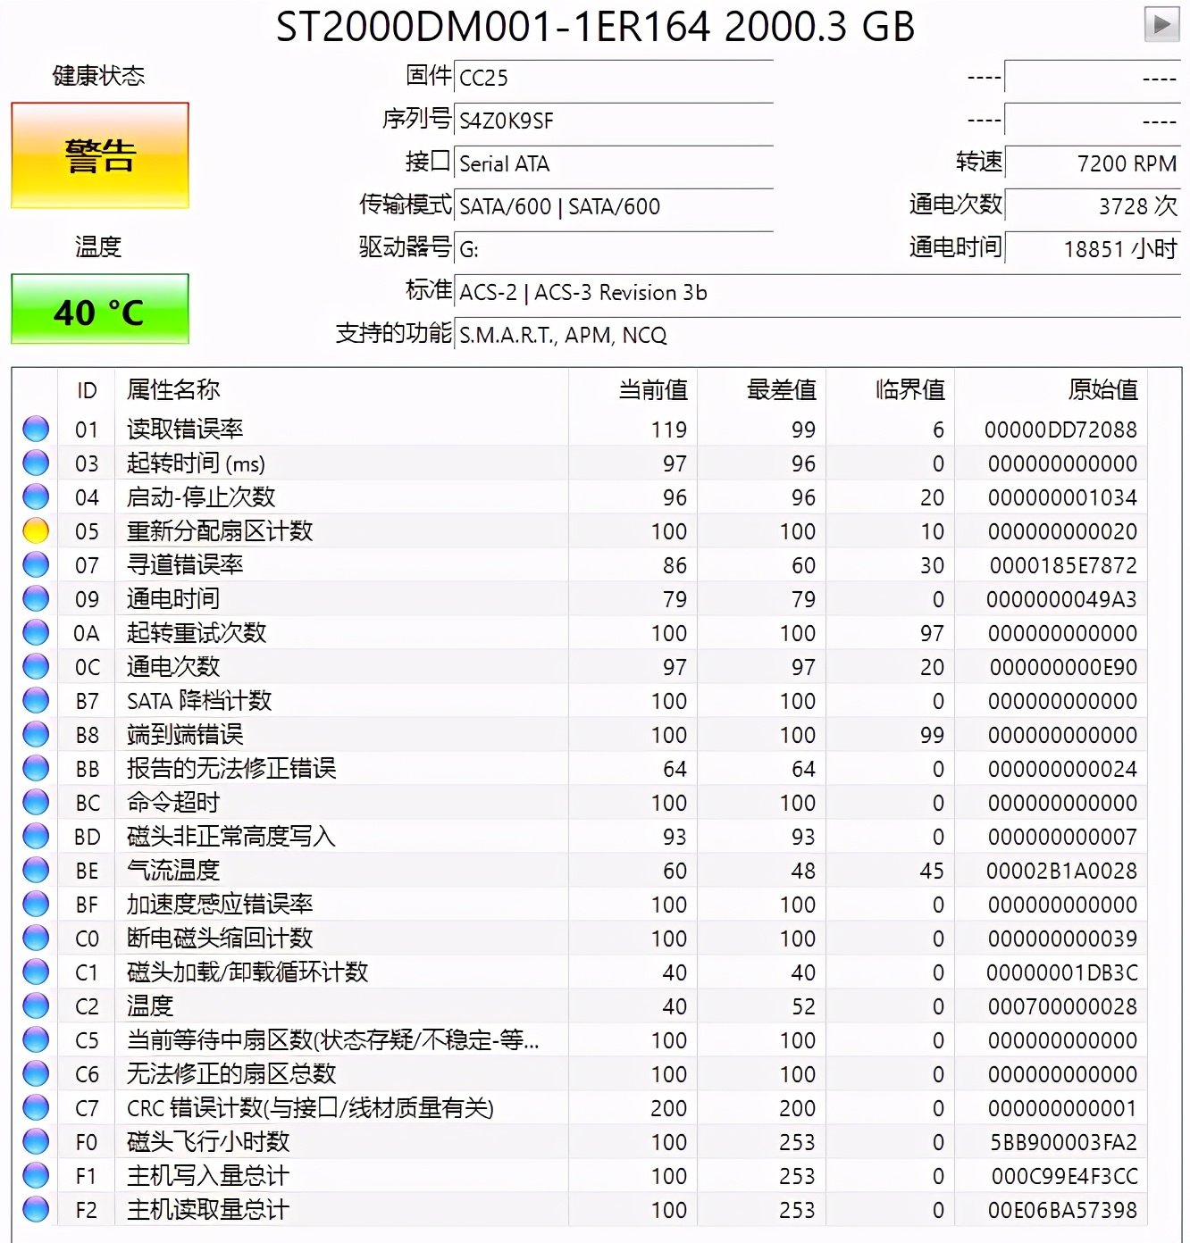Click the blue status icon for 寻道错误率

coord(36,565)
